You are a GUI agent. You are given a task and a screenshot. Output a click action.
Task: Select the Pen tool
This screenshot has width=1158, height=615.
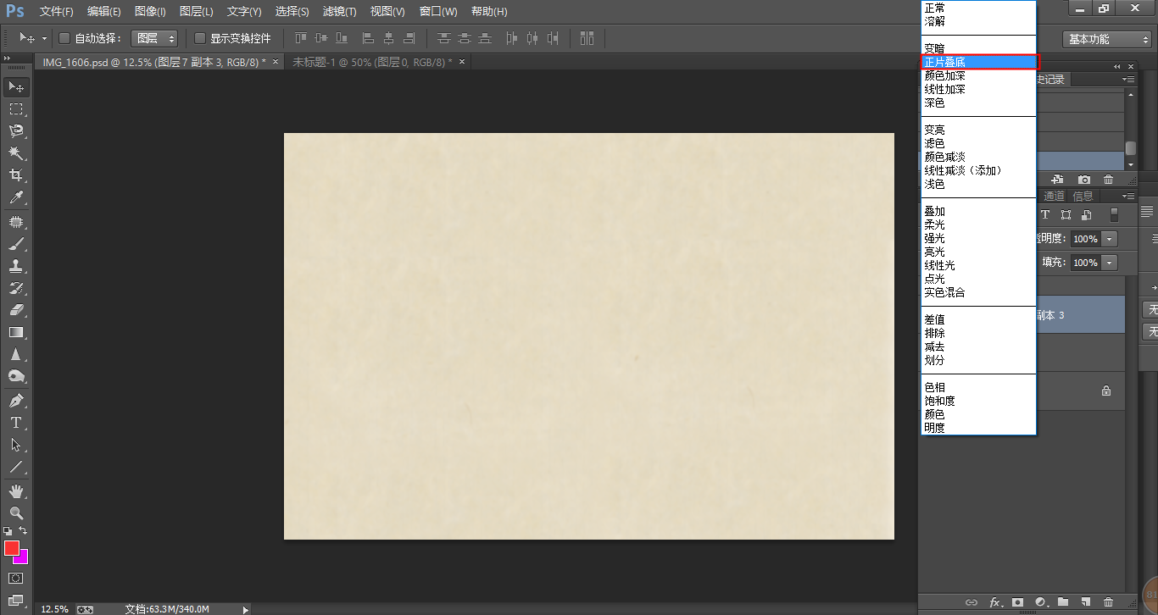point(16,401)
